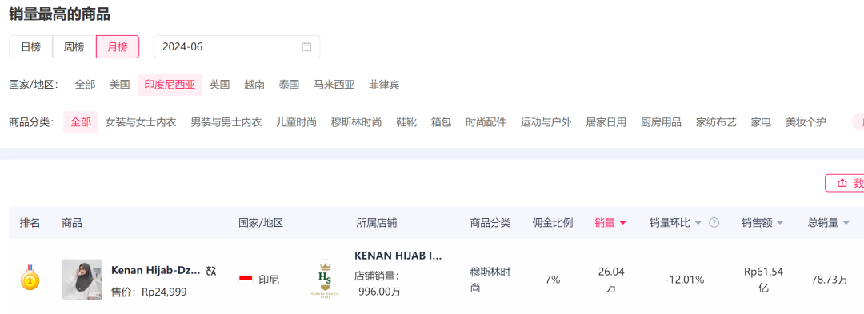The width and height of the screenshot is (864, 314).
Task: Choose category 穆斯林时尚
Action: click(x=357, y=122)
